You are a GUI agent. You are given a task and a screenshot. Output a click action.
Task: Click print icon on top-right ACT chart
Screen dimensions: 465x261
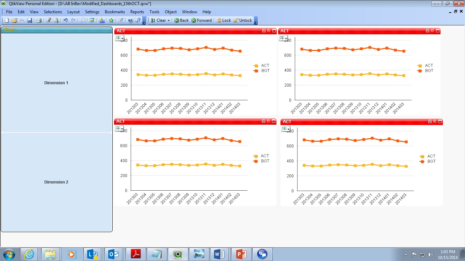tap(427, 31)
